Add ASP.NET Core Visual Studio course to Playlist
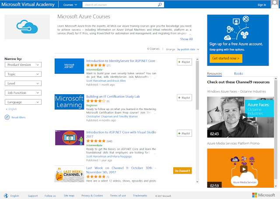Image resolution: width=280 pixels, height=199 pixels. tap(185, 133)
